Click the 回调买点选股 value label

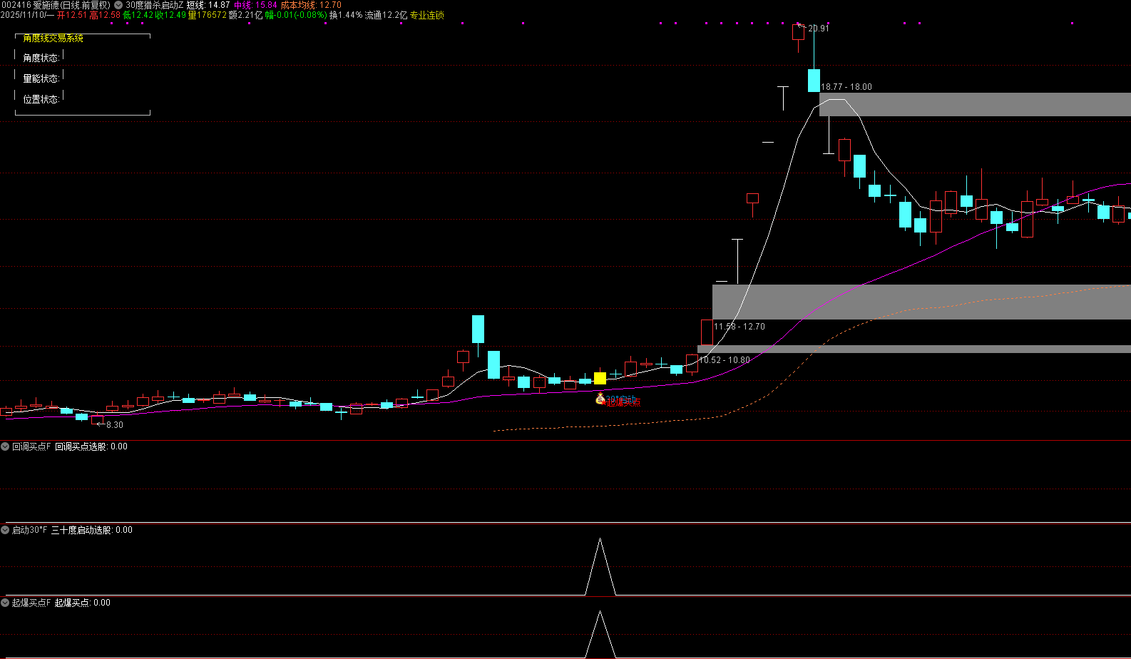(x=91, y=446)
